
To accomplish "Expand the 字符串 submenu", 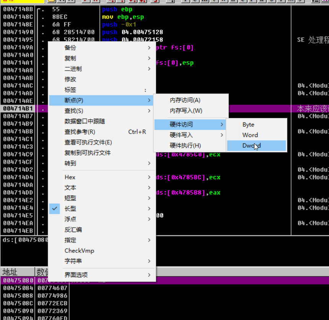I will click(x=103, y=261).
